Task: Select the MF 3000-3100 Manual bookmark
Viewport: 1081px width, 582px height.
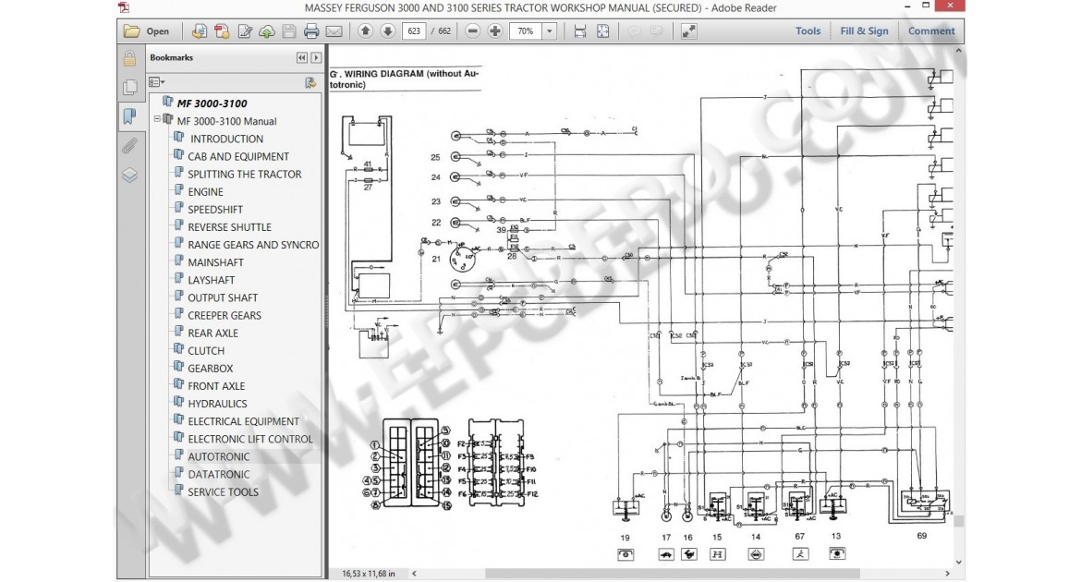Action: click(226, 121)
